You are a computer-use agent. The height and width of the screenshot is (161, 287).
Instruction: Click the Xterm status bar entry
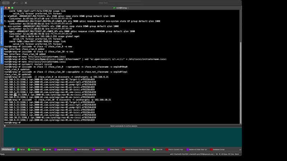(x=237, y=154)
